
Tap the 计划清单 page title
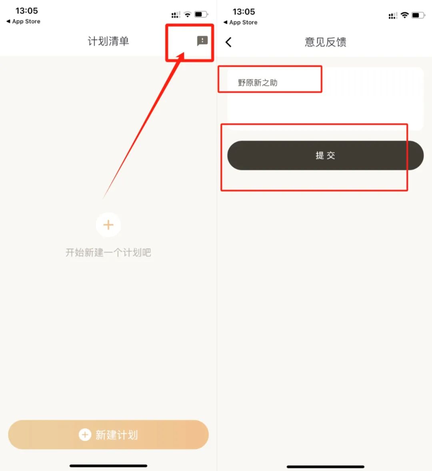(108, 41)
